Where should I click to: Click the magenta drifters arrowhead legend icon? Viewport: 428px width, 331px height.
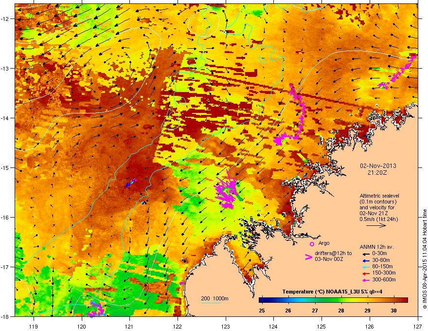pyautogui.click(x=308, y=257)
